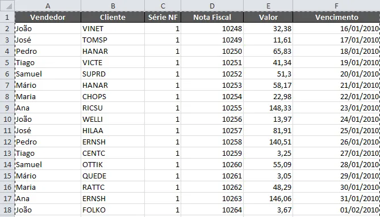Select the cell containing FOLKO
Screen dimensions: 380x217
112,210
